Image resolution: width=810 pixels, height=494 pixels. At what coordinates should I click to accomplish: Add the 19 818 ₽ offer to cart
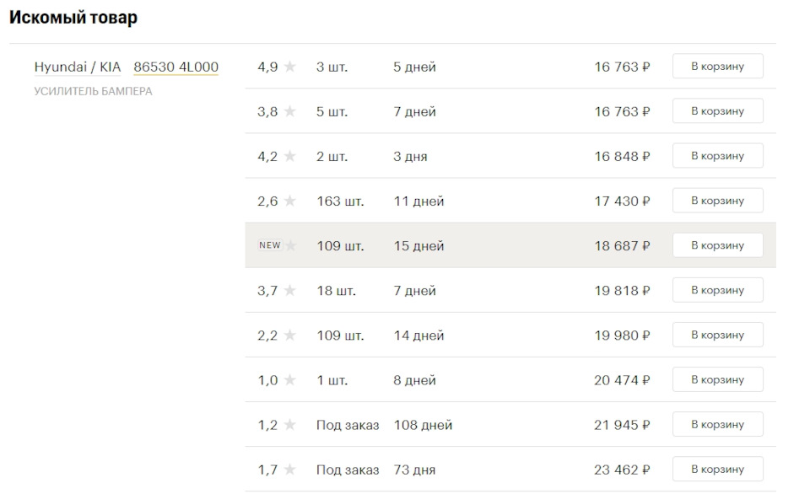717,290
